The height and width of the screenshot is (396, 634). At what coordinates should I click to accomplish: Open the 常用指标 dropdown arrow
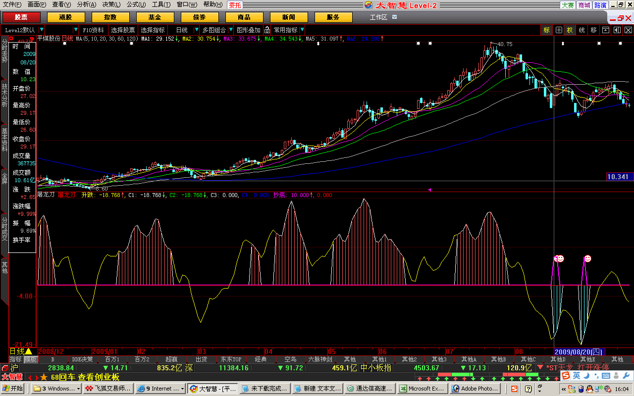(302, 30)
